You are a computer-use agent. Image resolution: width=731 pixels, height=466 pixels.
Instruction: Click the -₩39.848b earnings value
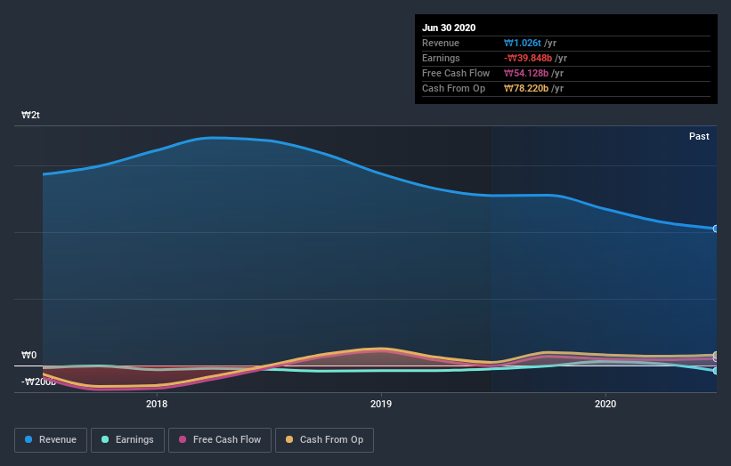(528, 58)
